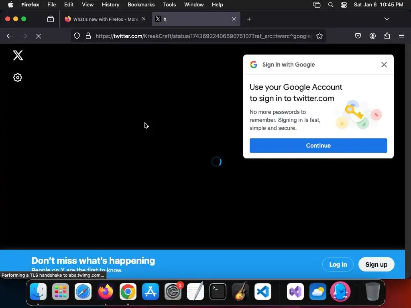Viewport: 411px width, 308px height.
Task: Open Trash from the Dock
Action: [x=372, y=292]
